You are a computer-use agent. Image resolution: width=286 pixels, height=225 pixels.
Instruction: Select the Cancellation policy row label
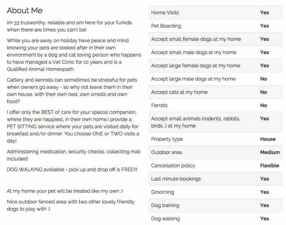tap(173, 166)
